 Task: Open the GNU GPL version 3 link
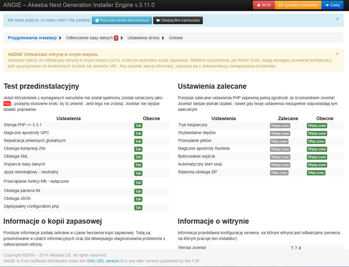point(105,261)
